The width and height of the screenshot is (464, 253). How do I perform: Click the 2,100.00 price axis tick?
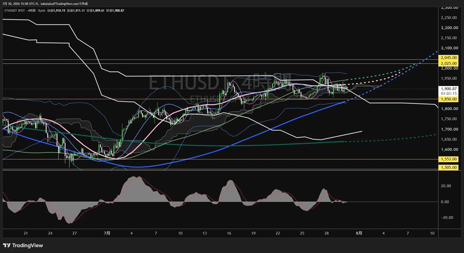pos(449,48)
